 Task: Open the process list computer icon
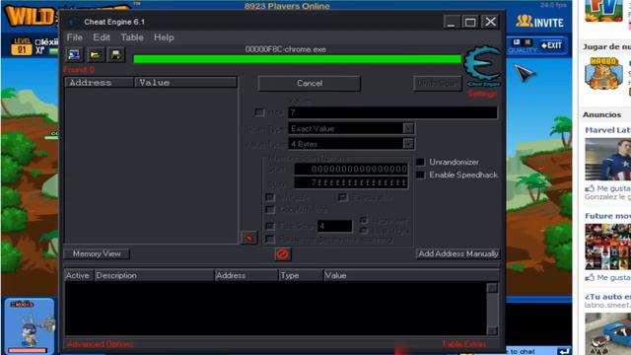point(74,55)
